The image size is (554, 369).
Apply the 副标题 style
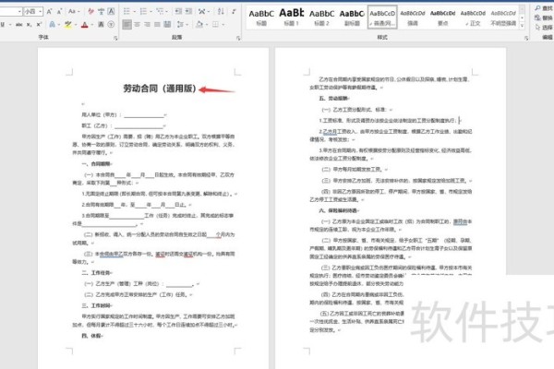point(352,18)
